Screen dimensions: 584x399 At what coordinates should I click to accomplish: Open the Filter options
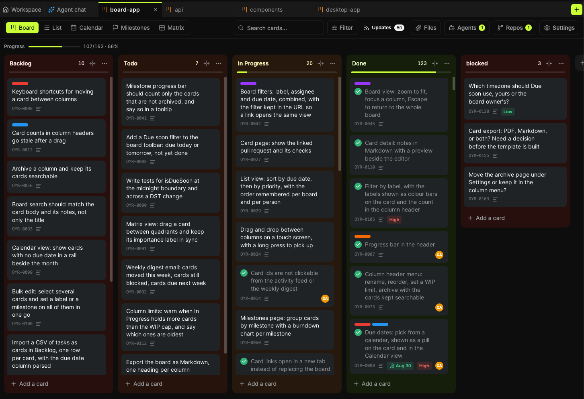point(342,28)
